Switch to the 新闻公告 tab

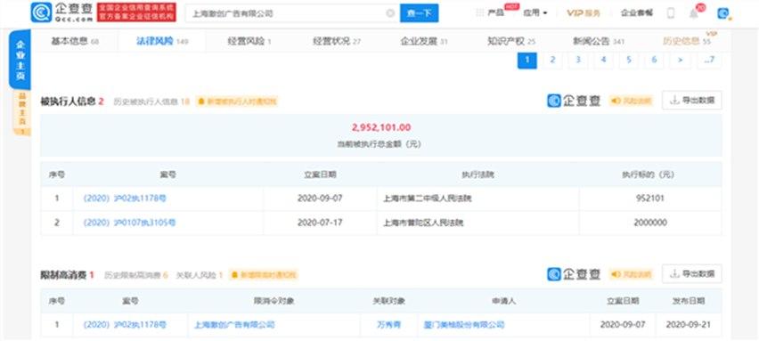pos(599,42)
